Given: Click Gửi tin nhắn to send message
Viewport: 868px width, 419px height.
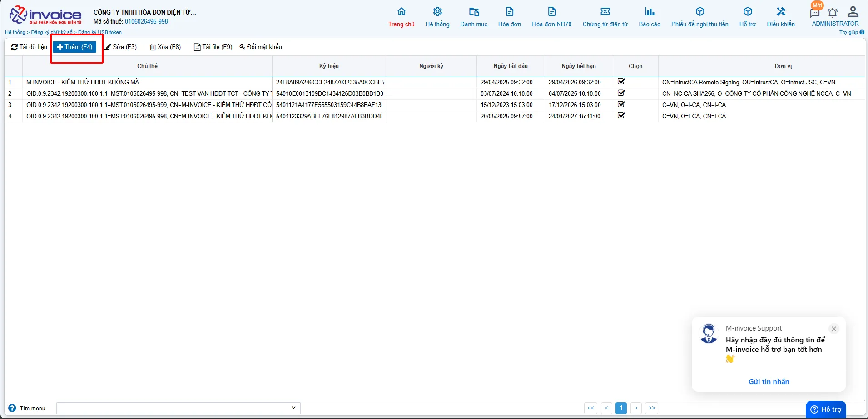Looking at the screenshot, I should pos(769,381).
